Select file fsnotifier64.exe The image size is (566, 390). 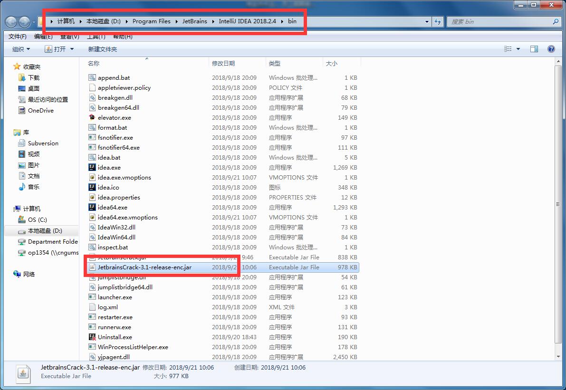pos(118,147)
